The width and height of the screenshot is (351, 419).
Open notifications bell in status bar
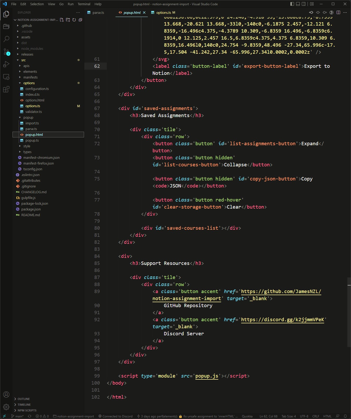[x=345, y=416]
